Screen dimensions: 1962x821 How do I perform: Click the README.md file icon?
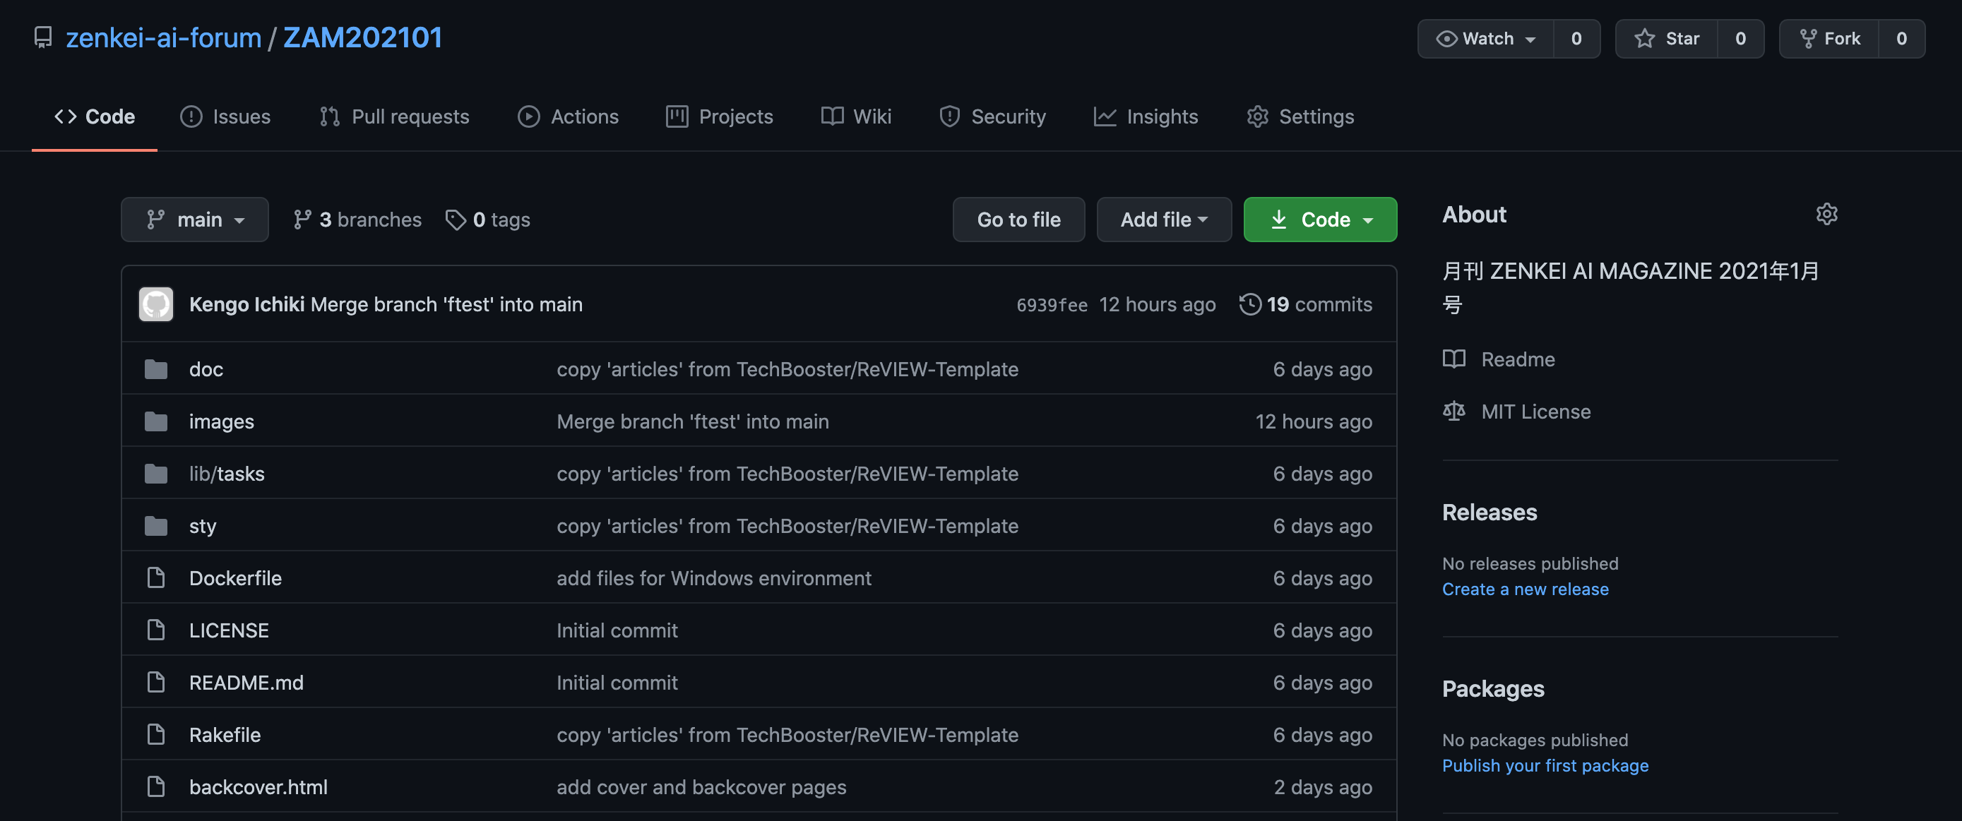point(156,683)
